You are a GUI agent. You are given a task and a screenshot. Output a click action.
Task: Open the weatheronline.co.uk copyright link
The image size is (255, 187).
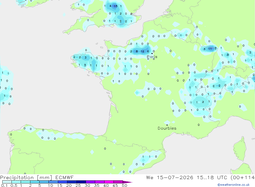[x=234, y=185]
